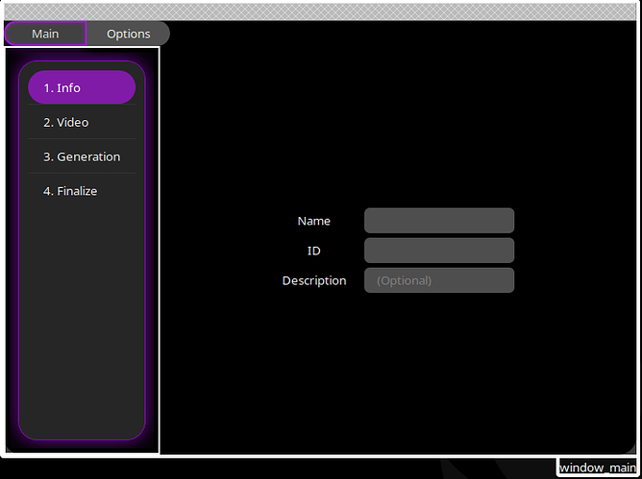Click empty sidebar area below 4. Finalize
642x479 pixels.
(x=82, y=319)
